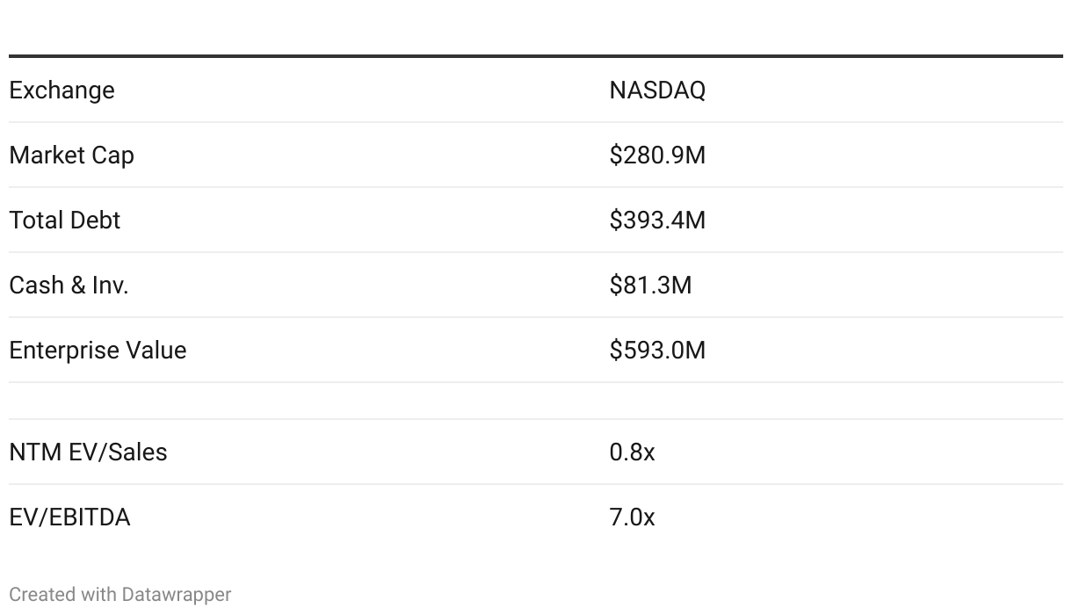Click the empty space right of the NASDAQ value
Screen dimensions: 1072x615
(879, 90)
